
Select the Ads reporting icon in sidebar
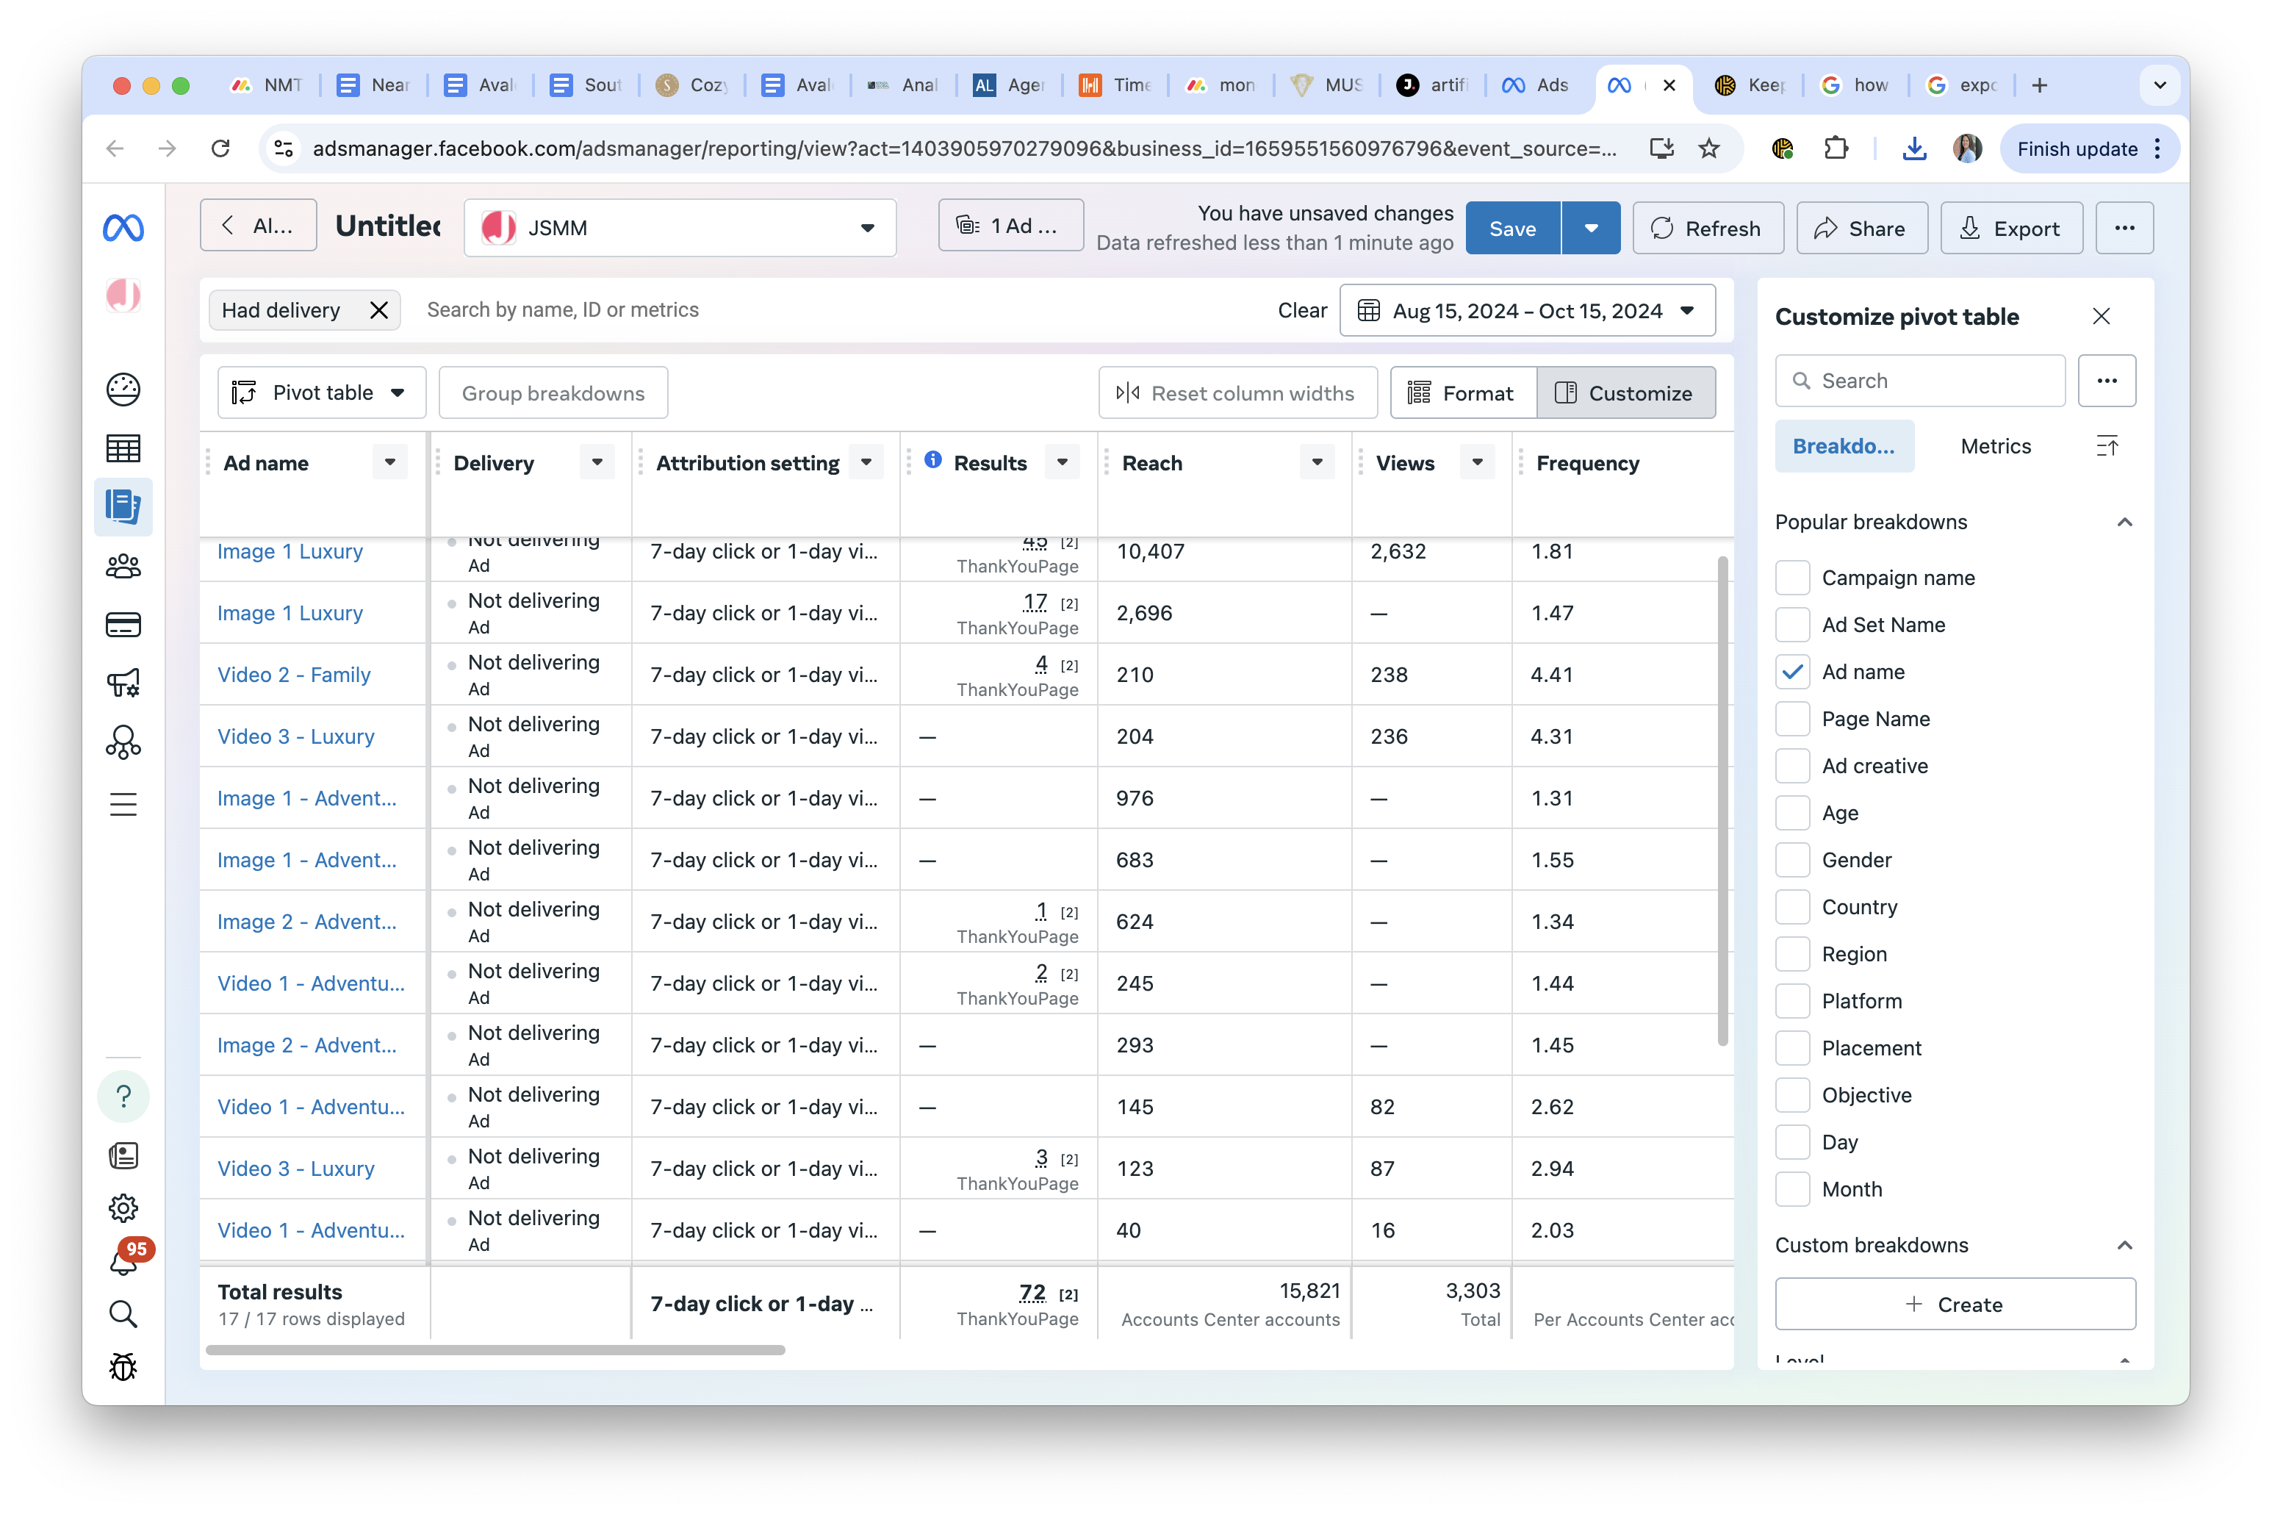pos(123,507)
